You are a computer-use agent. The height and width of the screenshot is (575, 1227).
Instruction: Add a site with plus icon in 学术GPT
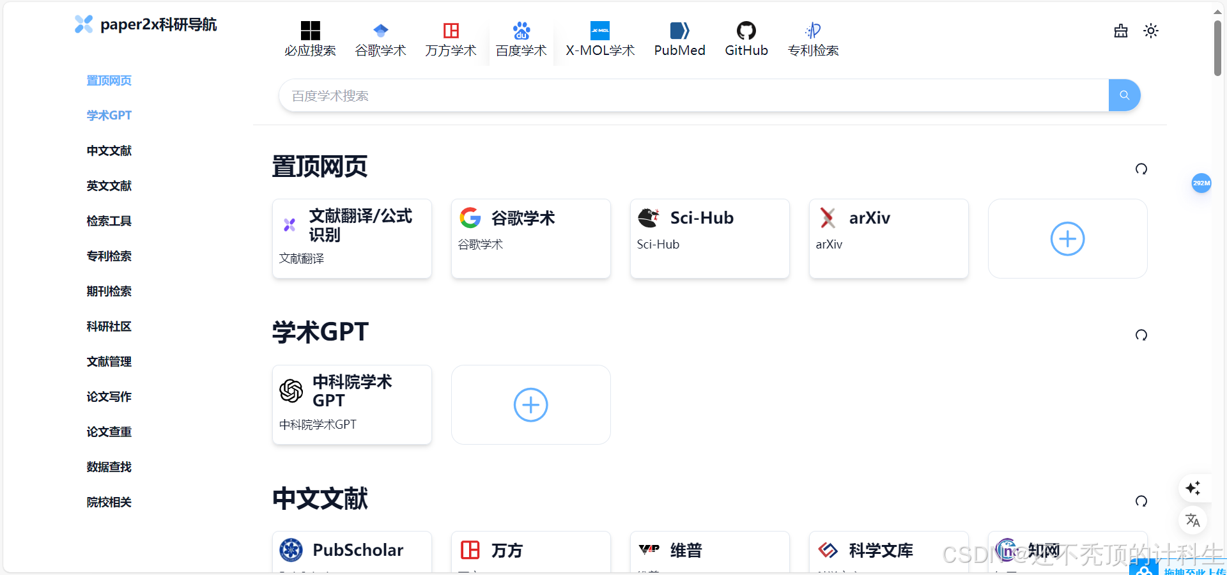pyautogui.click(x=531, y=405)
